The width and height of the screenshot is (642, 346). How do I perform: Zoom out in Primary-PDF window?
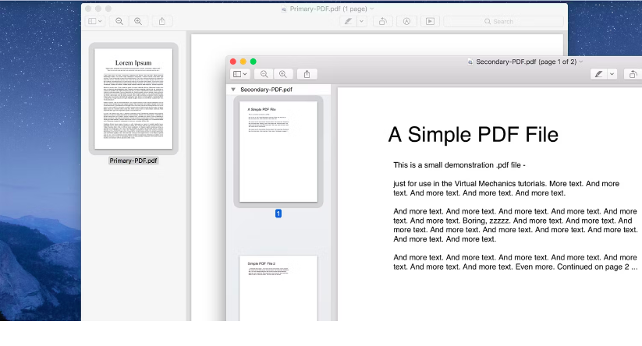tap(119, 21)
